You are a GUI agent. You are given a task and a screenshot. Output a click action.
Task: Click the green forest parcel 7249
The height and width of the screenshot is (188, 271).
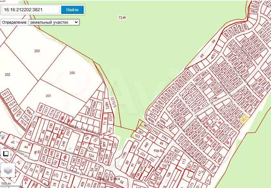click(122, 18)
